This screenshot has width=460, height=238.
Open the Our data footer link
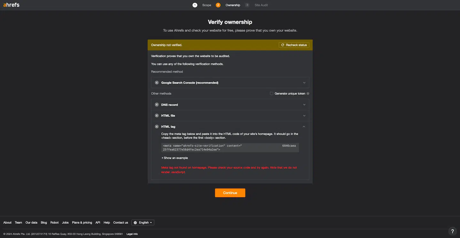tap(31, 223)
